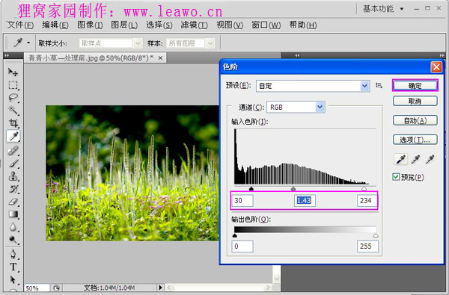Click the input shadow field showing 30
The height and width of the screenshot is (295, 449).
(x=242, y=201)
